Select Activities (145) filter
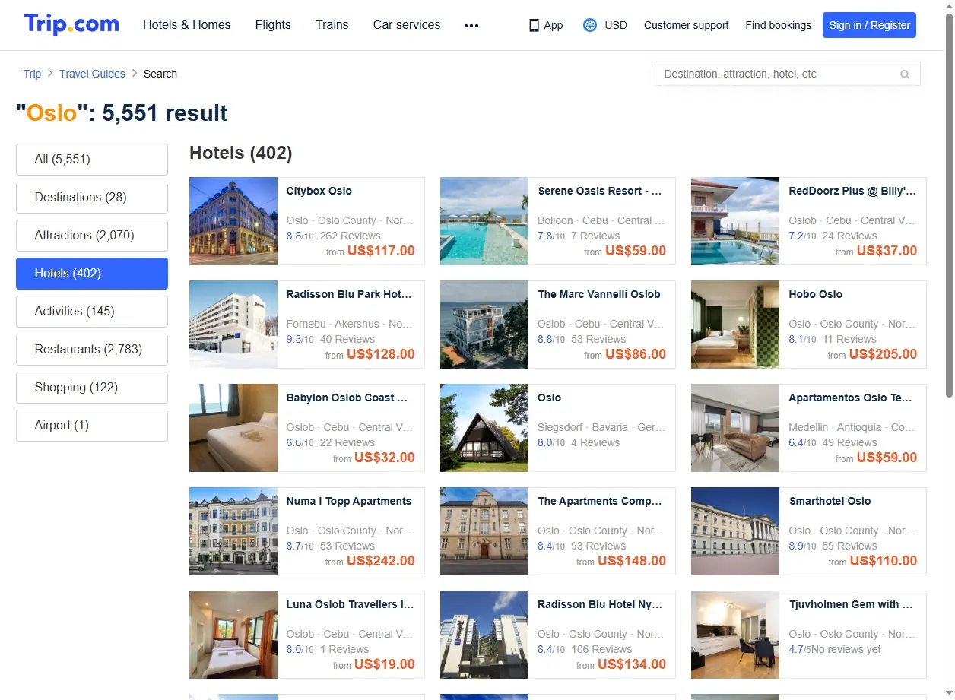Viewport: 955px width, 700px height. (x=92, y=312)
